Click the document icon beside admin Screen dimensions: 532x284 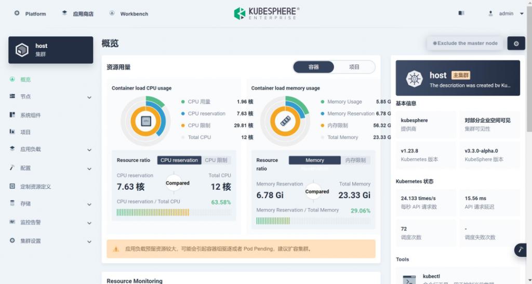461,13
